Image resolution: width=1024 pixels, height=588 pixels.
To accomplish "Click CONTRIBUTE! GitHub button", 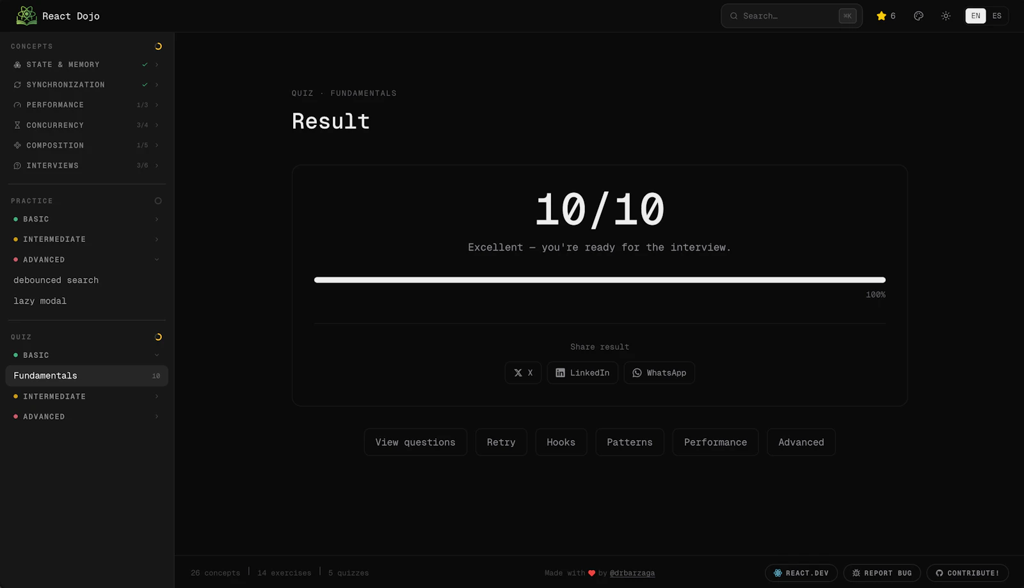I will pyautogui.click(x=968, y=573).
